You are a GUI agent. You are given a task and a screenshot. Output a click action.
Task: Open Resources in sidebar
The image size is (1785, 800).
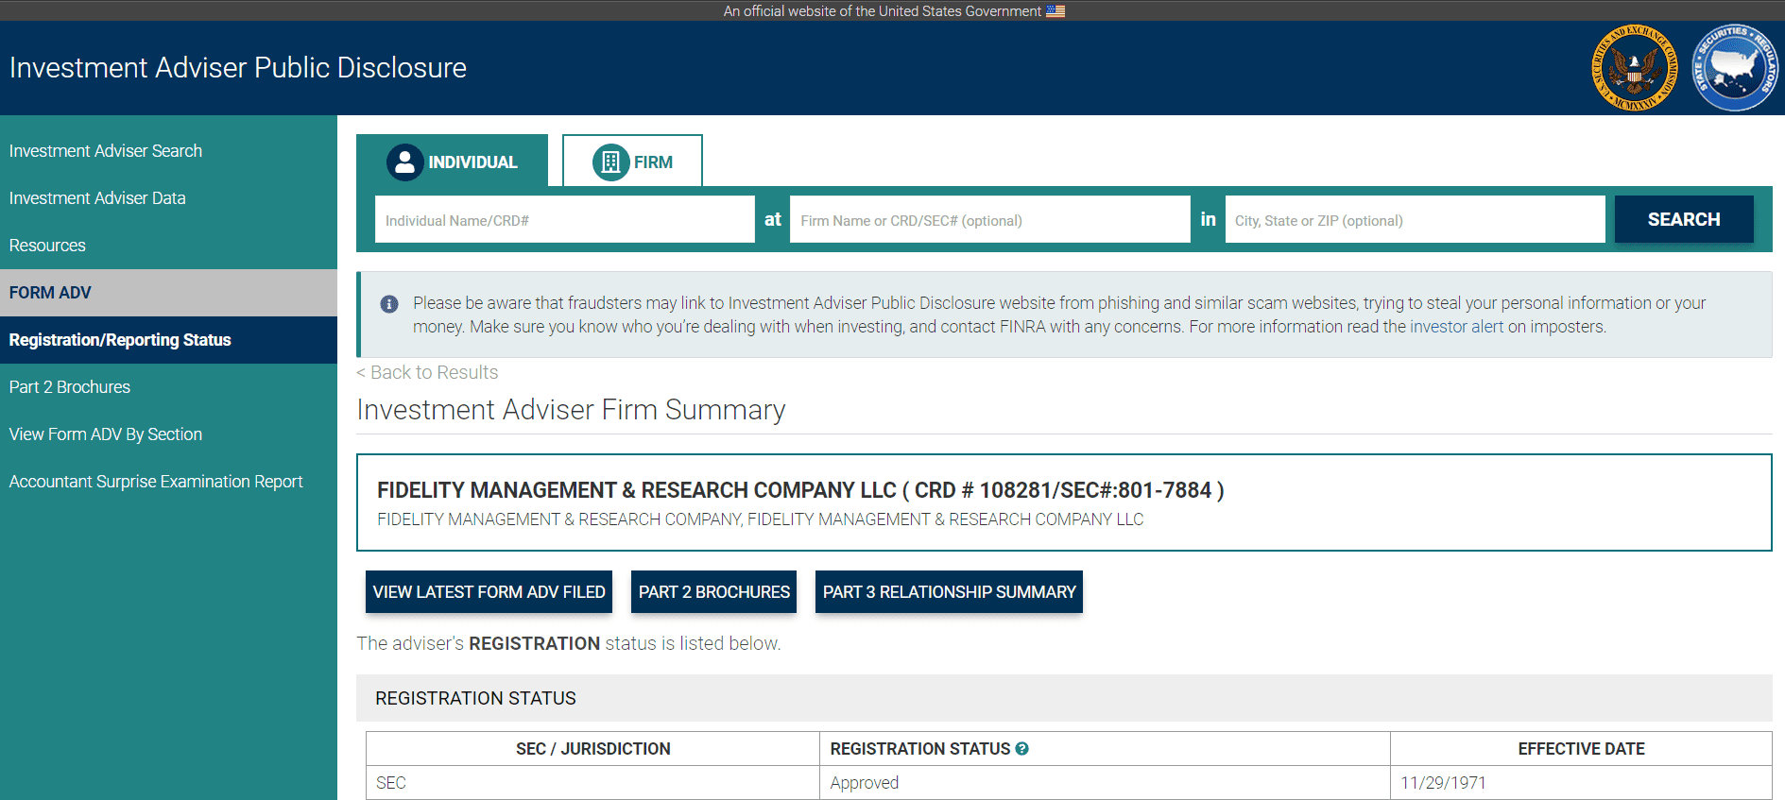[47, 246]
